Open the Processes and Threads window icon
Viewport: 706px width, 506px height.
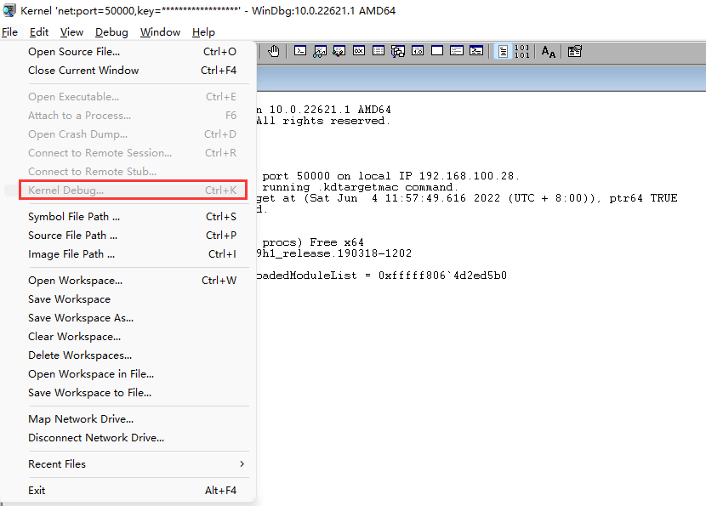(x=457, y=51)
